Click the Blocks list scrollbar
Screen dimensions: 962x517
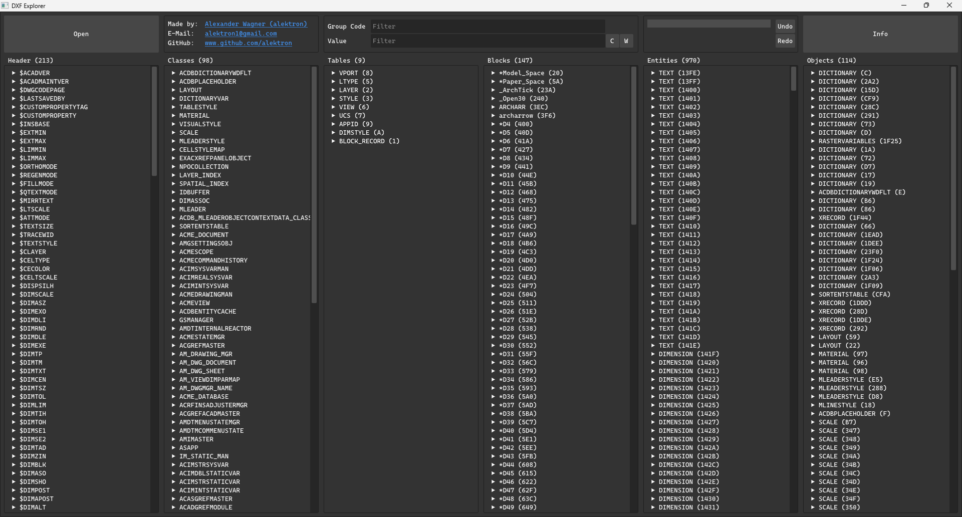point(634,146)
